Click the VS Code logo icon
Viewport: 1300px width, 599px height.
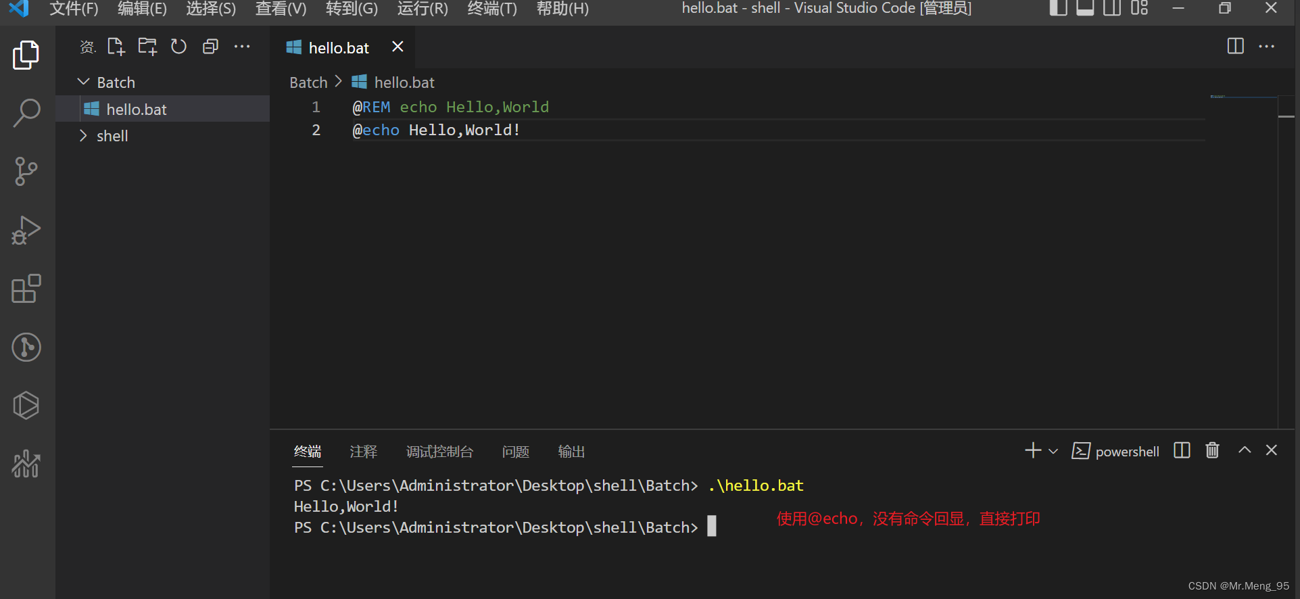tap(18, 9)
